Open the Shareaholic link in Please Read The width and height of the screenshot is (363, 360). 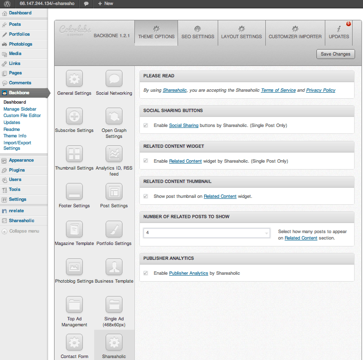[175, 90]
